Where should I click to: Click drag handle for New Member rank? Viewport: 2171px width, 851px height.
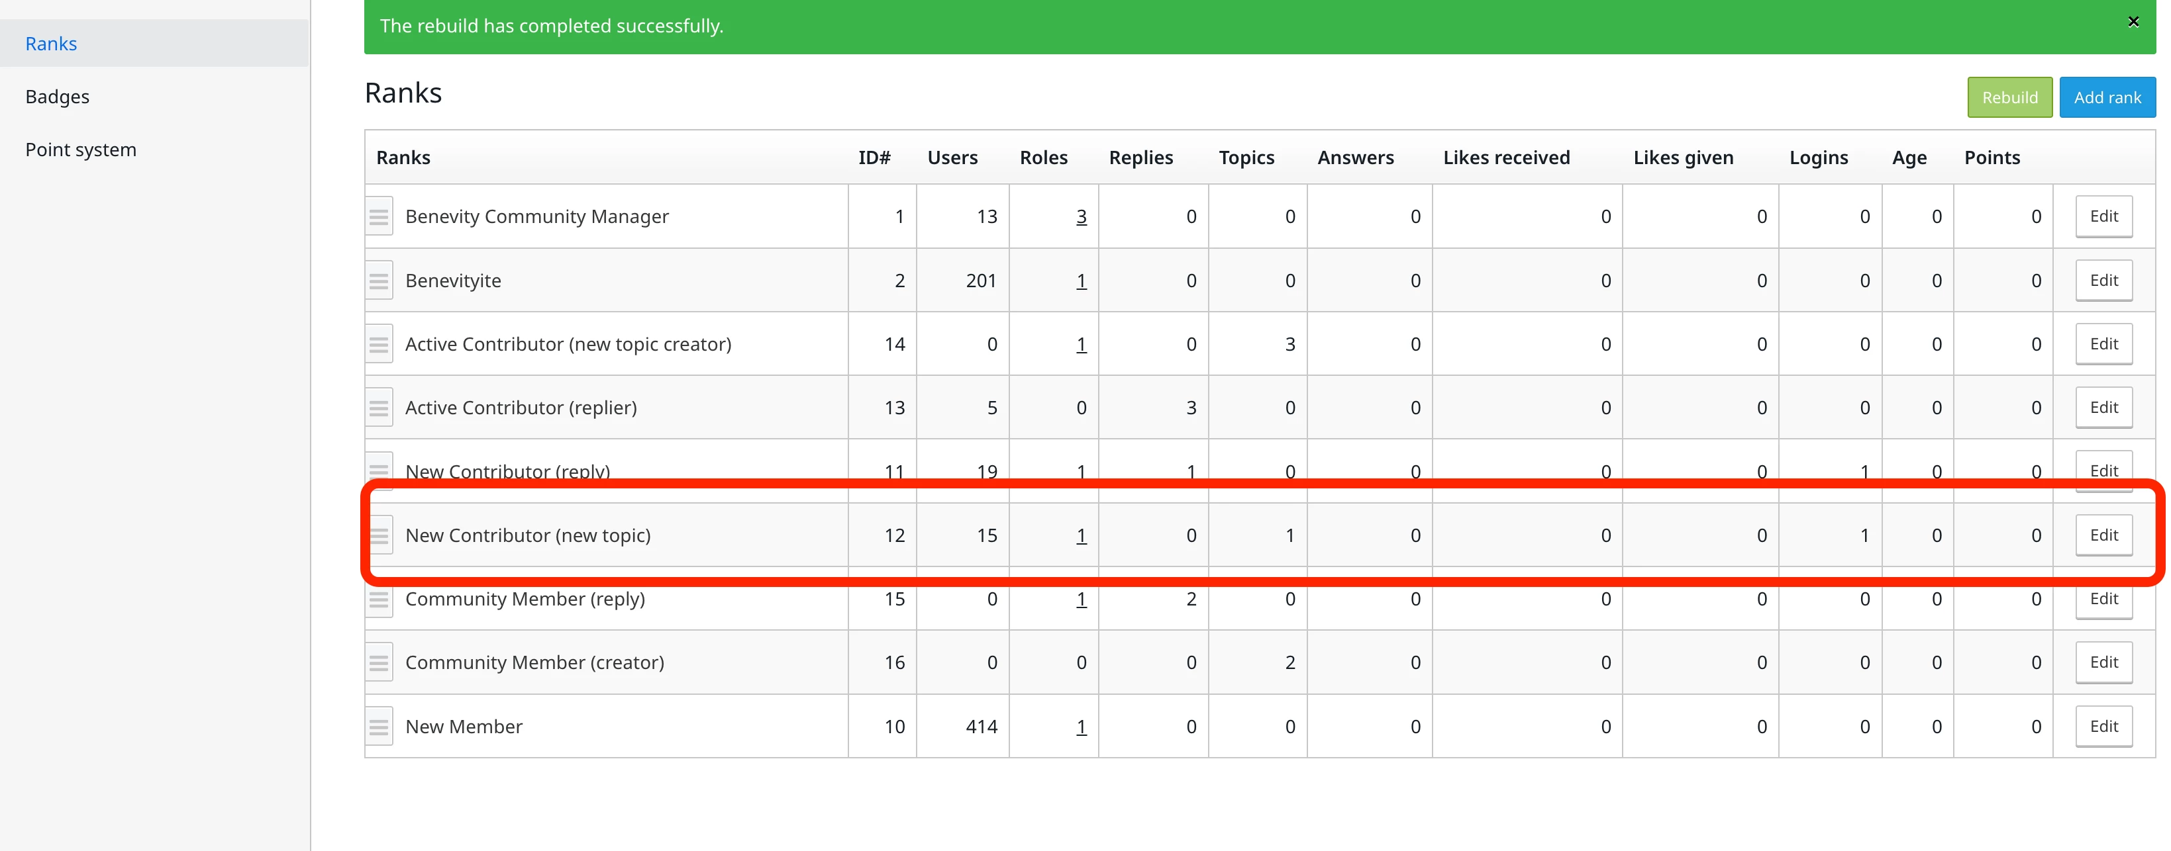pos(379,727)
